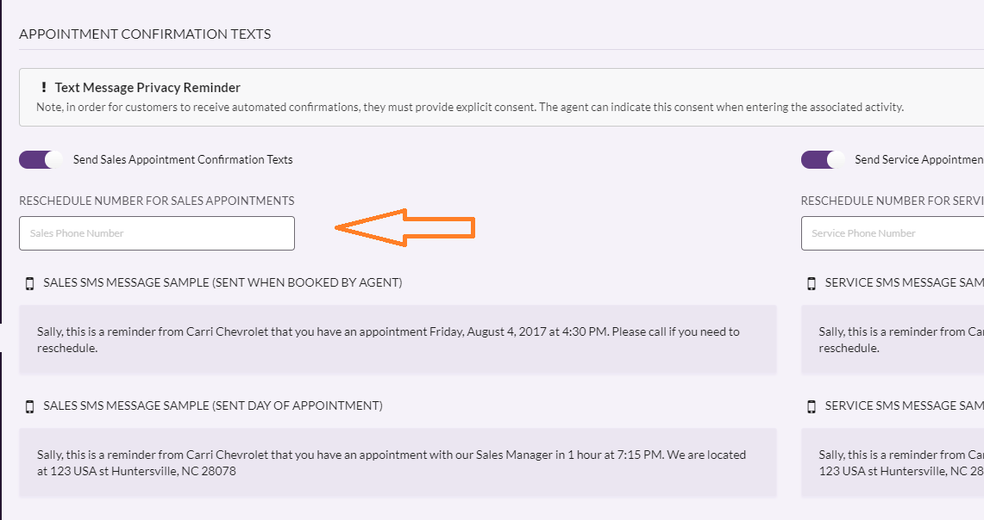The image size is (984, 520).
Task: Click the Send Sales Appointment Confirmation Texts label
Action: point(183,160)
